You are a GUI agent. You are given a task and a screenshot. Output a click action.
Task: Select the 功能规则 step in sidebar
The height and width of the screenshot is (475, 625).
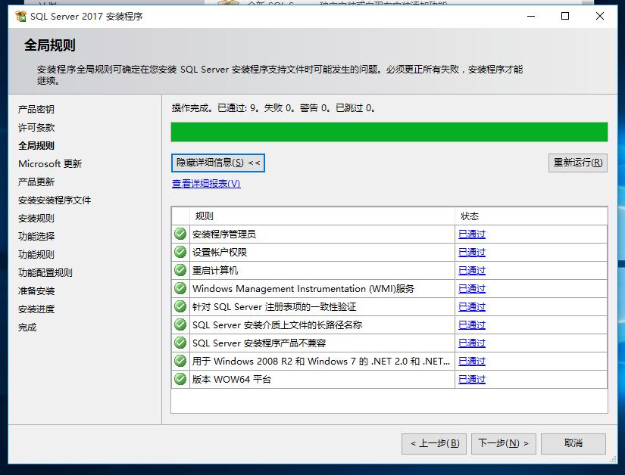click(x=36, y=255)
